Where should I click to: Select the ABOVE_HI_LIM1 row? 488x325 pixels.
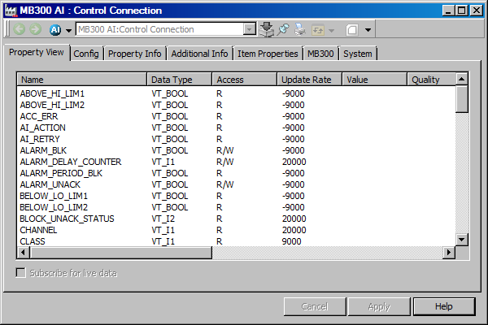tap(237, 93)
